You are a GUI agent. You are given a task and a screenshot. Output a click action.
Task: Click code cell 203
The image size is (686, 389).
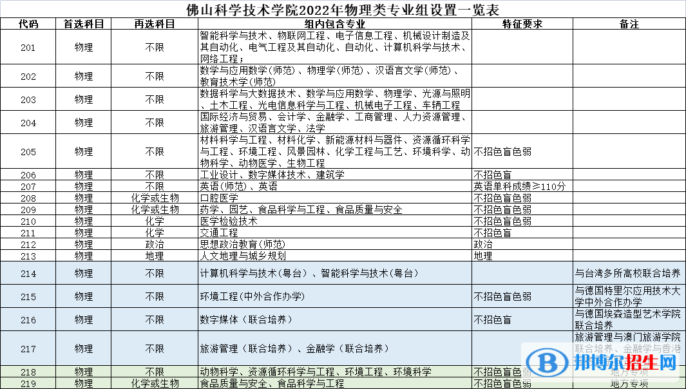pyautogui.click(x=28, y=99)
